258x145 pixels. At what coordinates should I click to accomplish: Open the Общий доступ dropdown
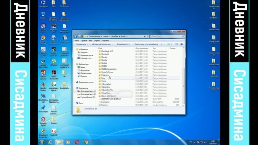(123, 44)
